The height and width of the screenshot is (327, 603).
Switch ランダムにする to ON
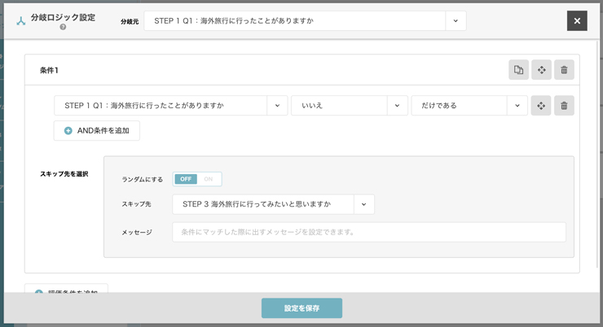click(209, 179)
